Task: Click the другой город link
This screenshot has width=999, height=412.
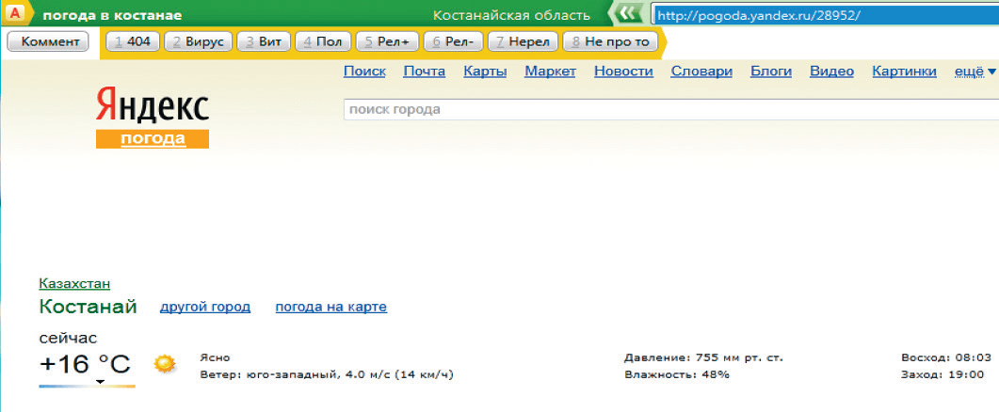Action: 205,308
